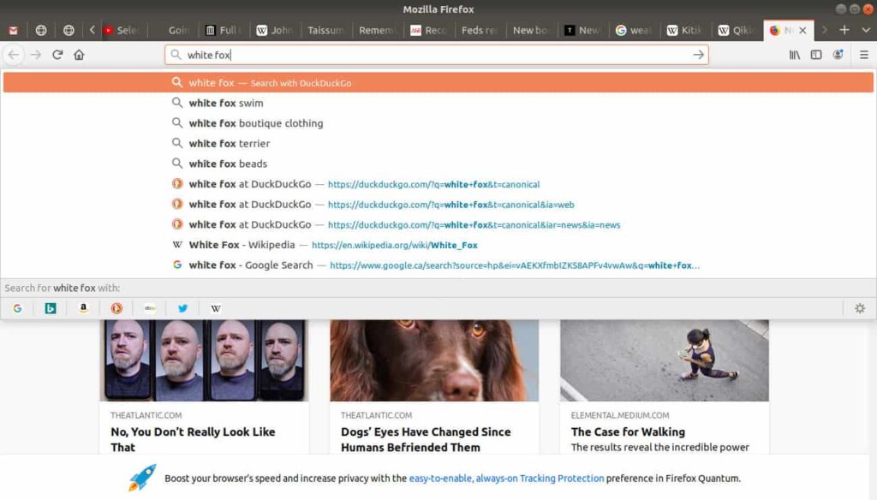Click inside the address bar containing "white fox"

pos(436,55)
